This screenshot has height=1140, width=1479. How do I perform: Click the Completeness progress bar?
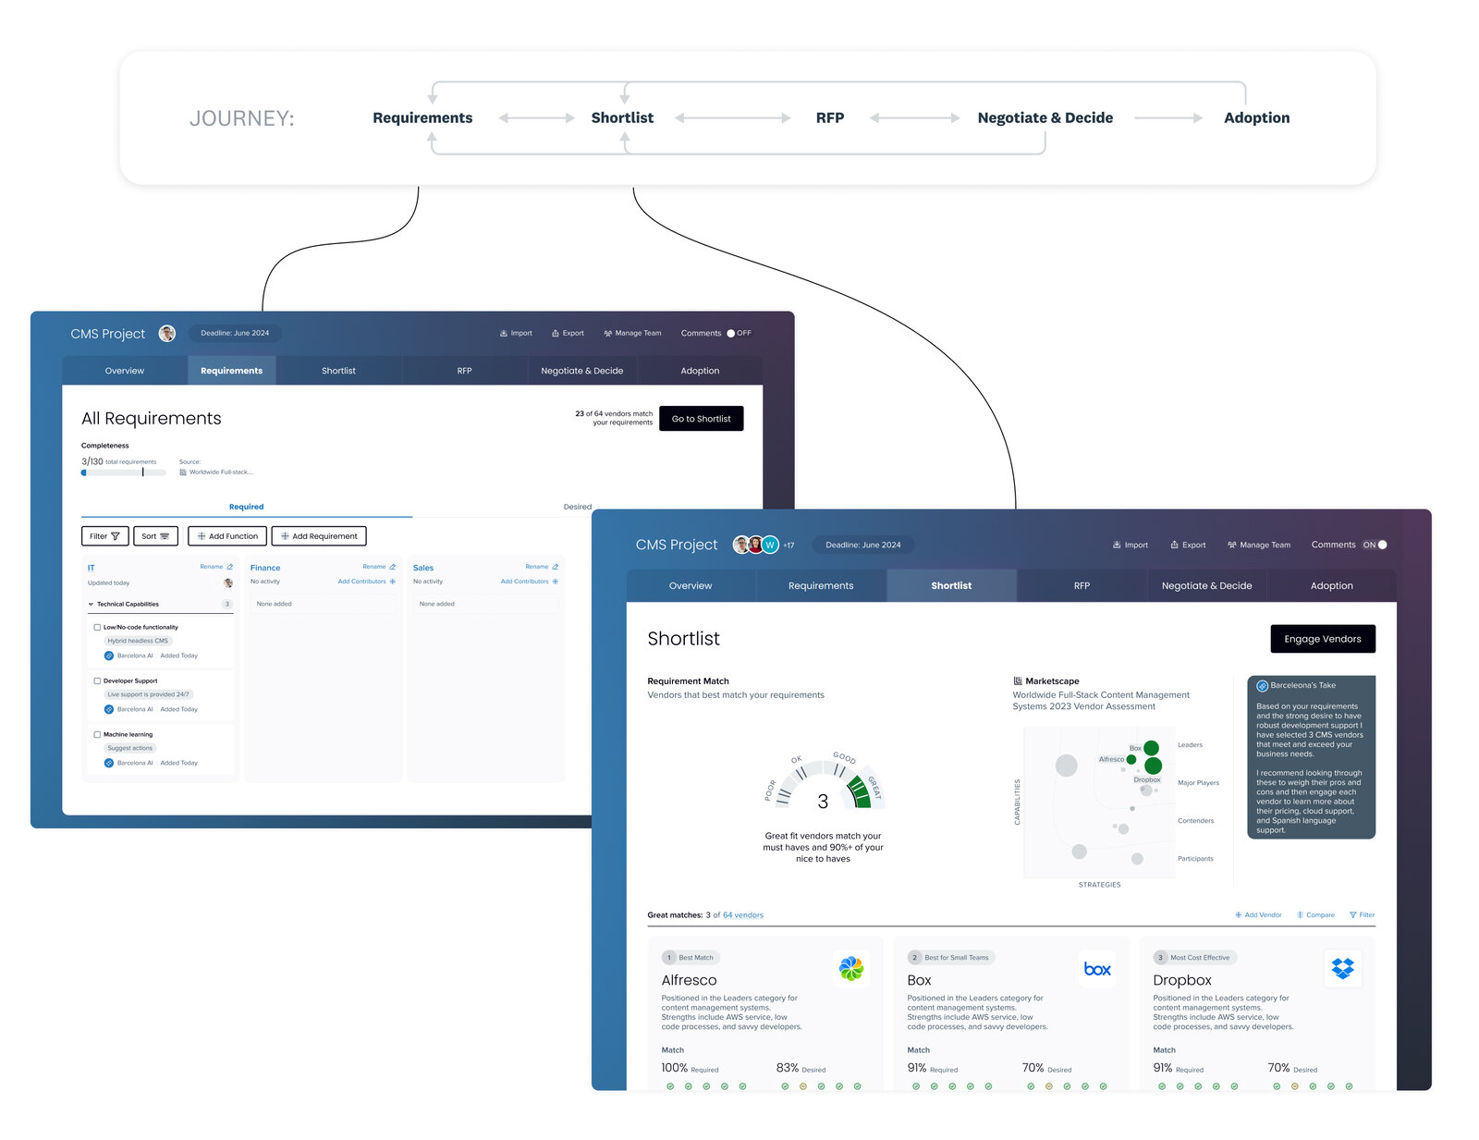tap(124, 472)
